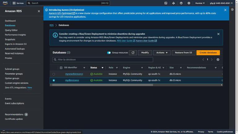Launch the CloudShell terminal icon
The height and width of the screenshot is (134, 238).
tap(166, 3)
